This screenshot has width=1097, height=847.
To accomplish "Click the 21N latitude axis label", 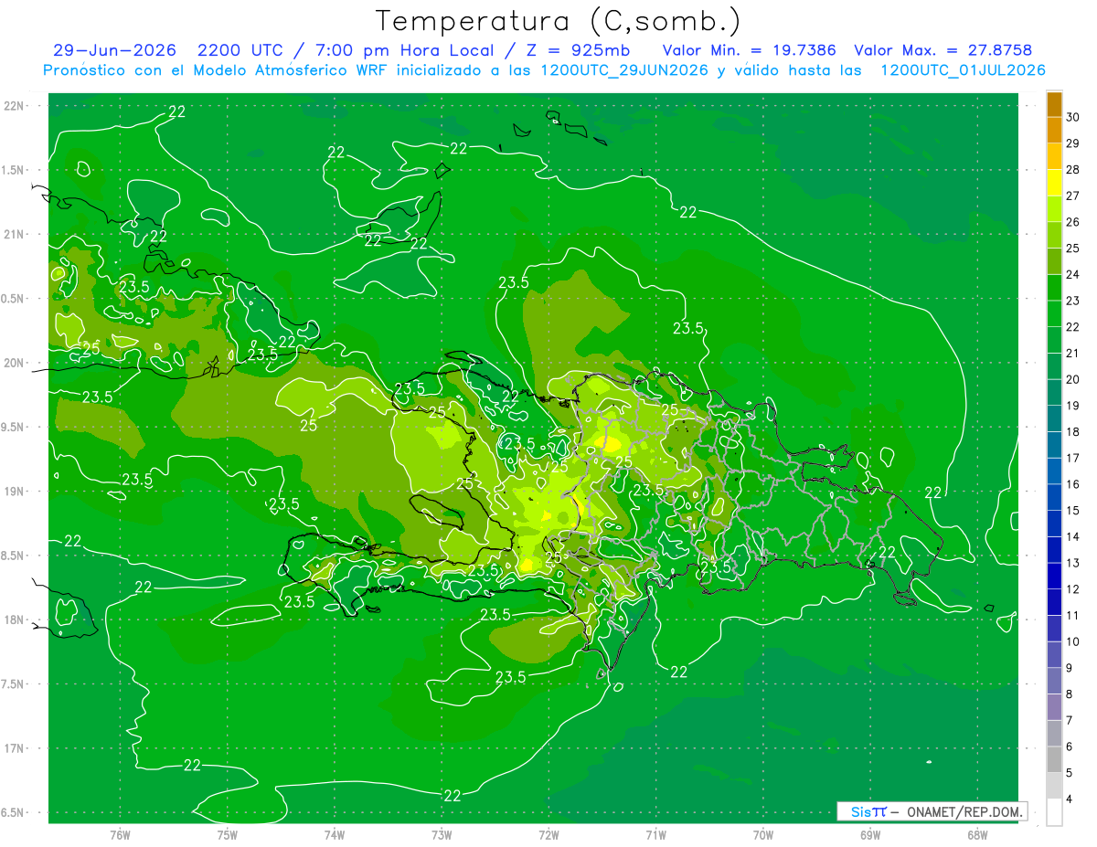I will (x=14, y=235).
